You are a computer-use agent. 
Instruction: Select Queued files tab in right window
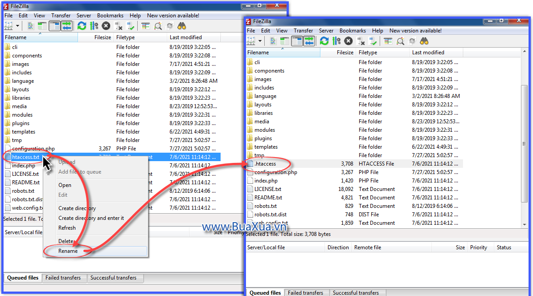(265, 292)
